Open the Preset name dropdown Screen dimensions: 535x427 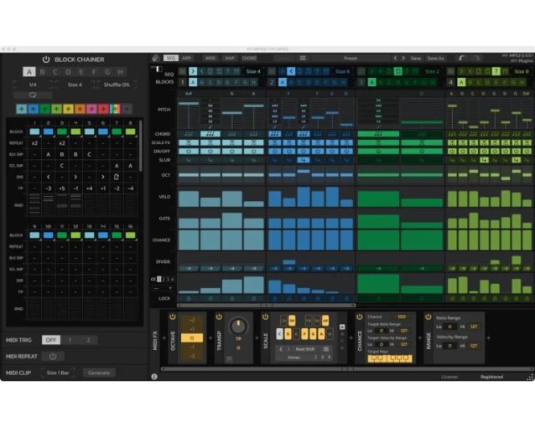[351, 59]
